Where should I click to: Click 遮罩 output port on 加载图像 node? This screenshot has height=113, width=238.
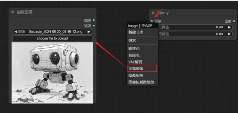94,26
